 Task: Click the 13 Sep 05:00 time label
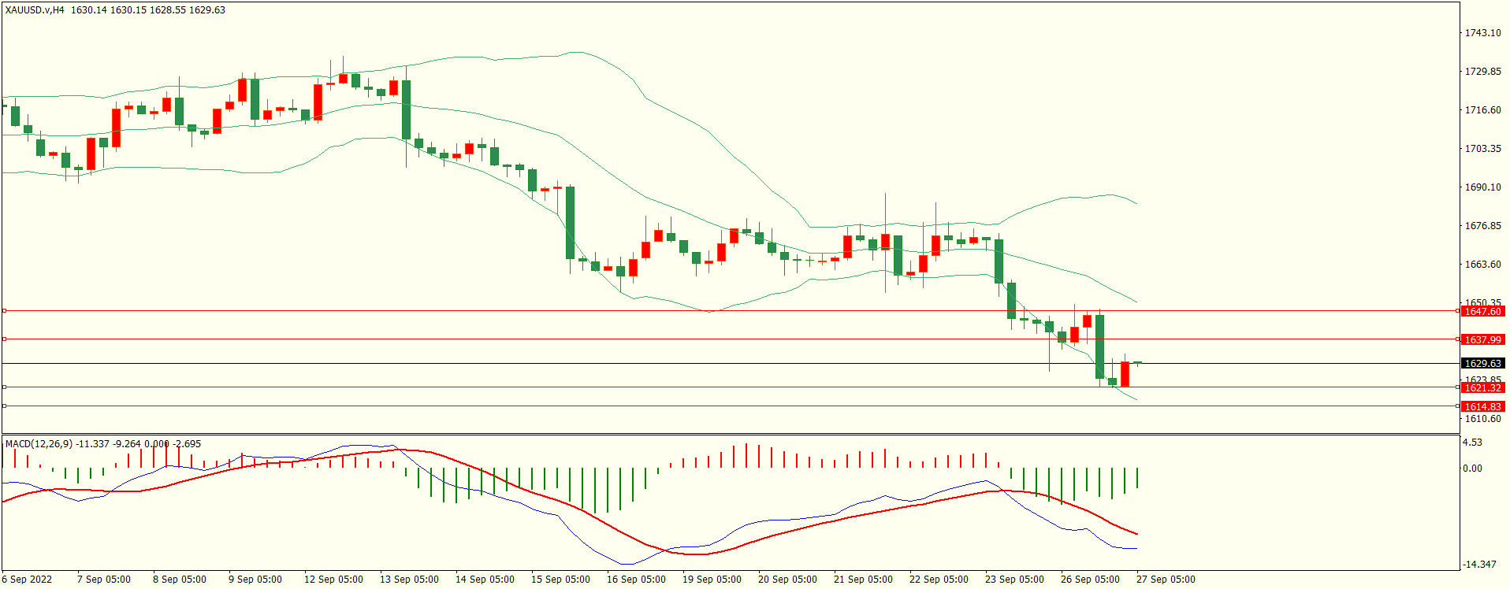[409, 580]
